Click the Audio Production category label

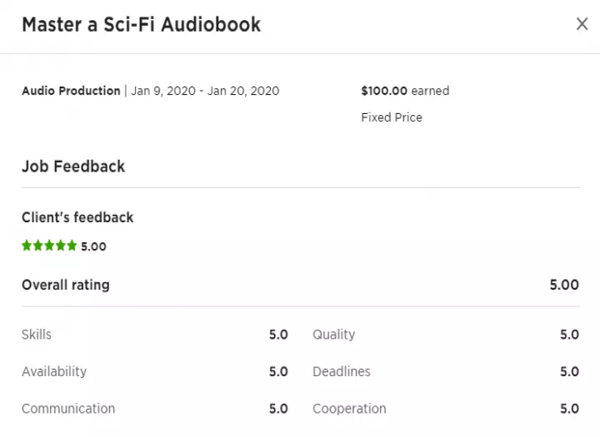pos(71,91)
